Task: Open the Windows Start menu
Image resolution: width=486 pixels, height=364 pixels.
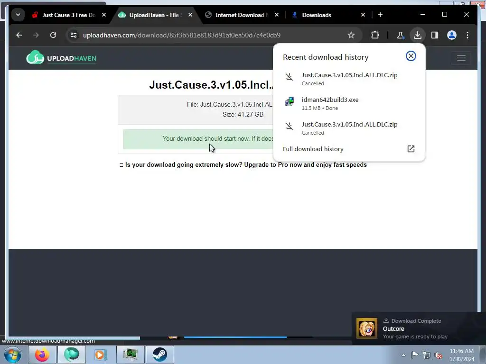Action: pyautogui.click(x=12, y=355)
